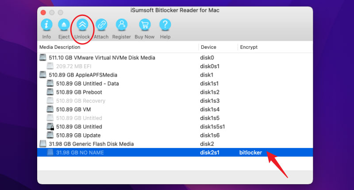Click the disk2s1 device cell
Screen dimensions: 354x190
209,152
